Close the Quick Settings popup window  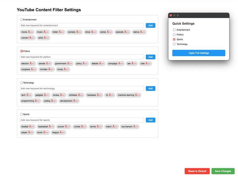[x=171, y=15]
